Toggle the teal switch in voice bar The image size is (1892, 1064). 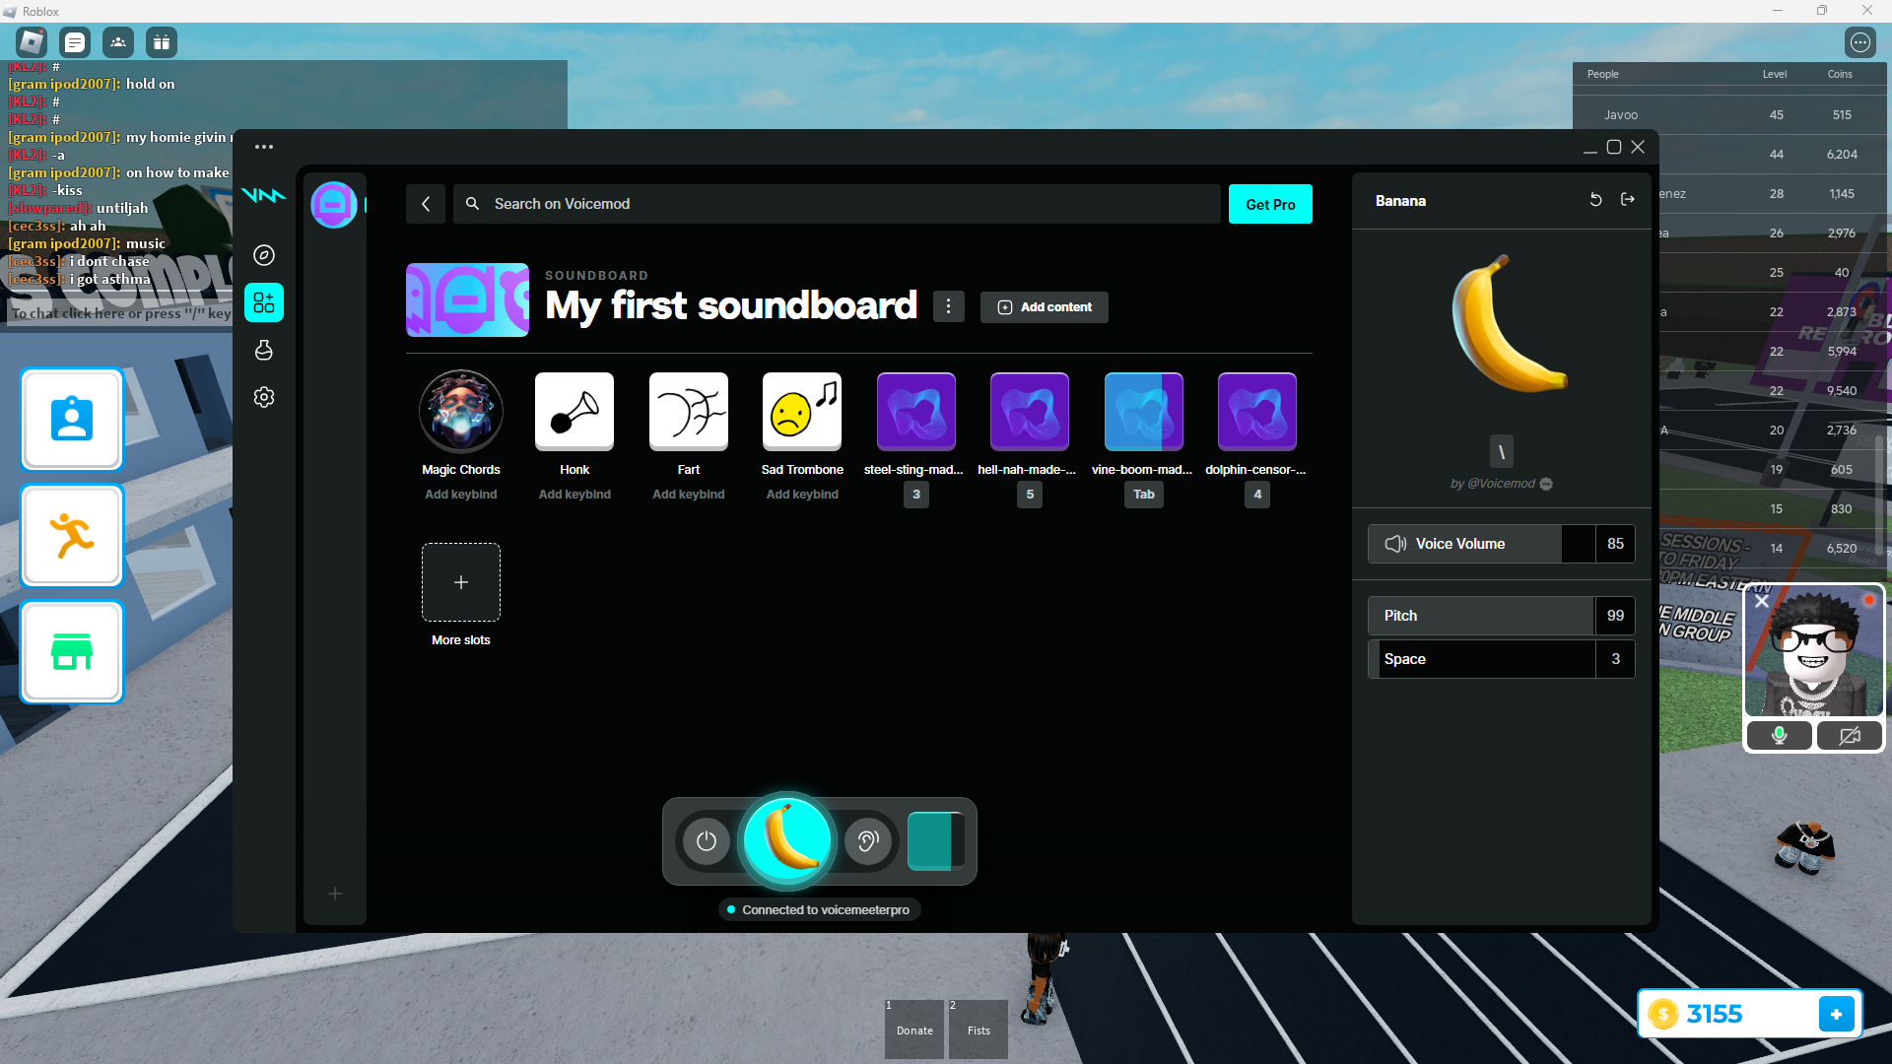(x=935, y=841)
